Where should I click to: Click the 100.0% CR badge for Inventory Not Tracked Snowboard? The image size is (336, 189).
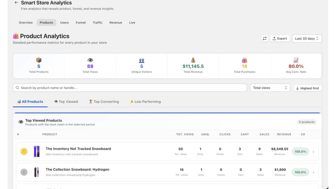pyautogui.click(x=300, y=152)
